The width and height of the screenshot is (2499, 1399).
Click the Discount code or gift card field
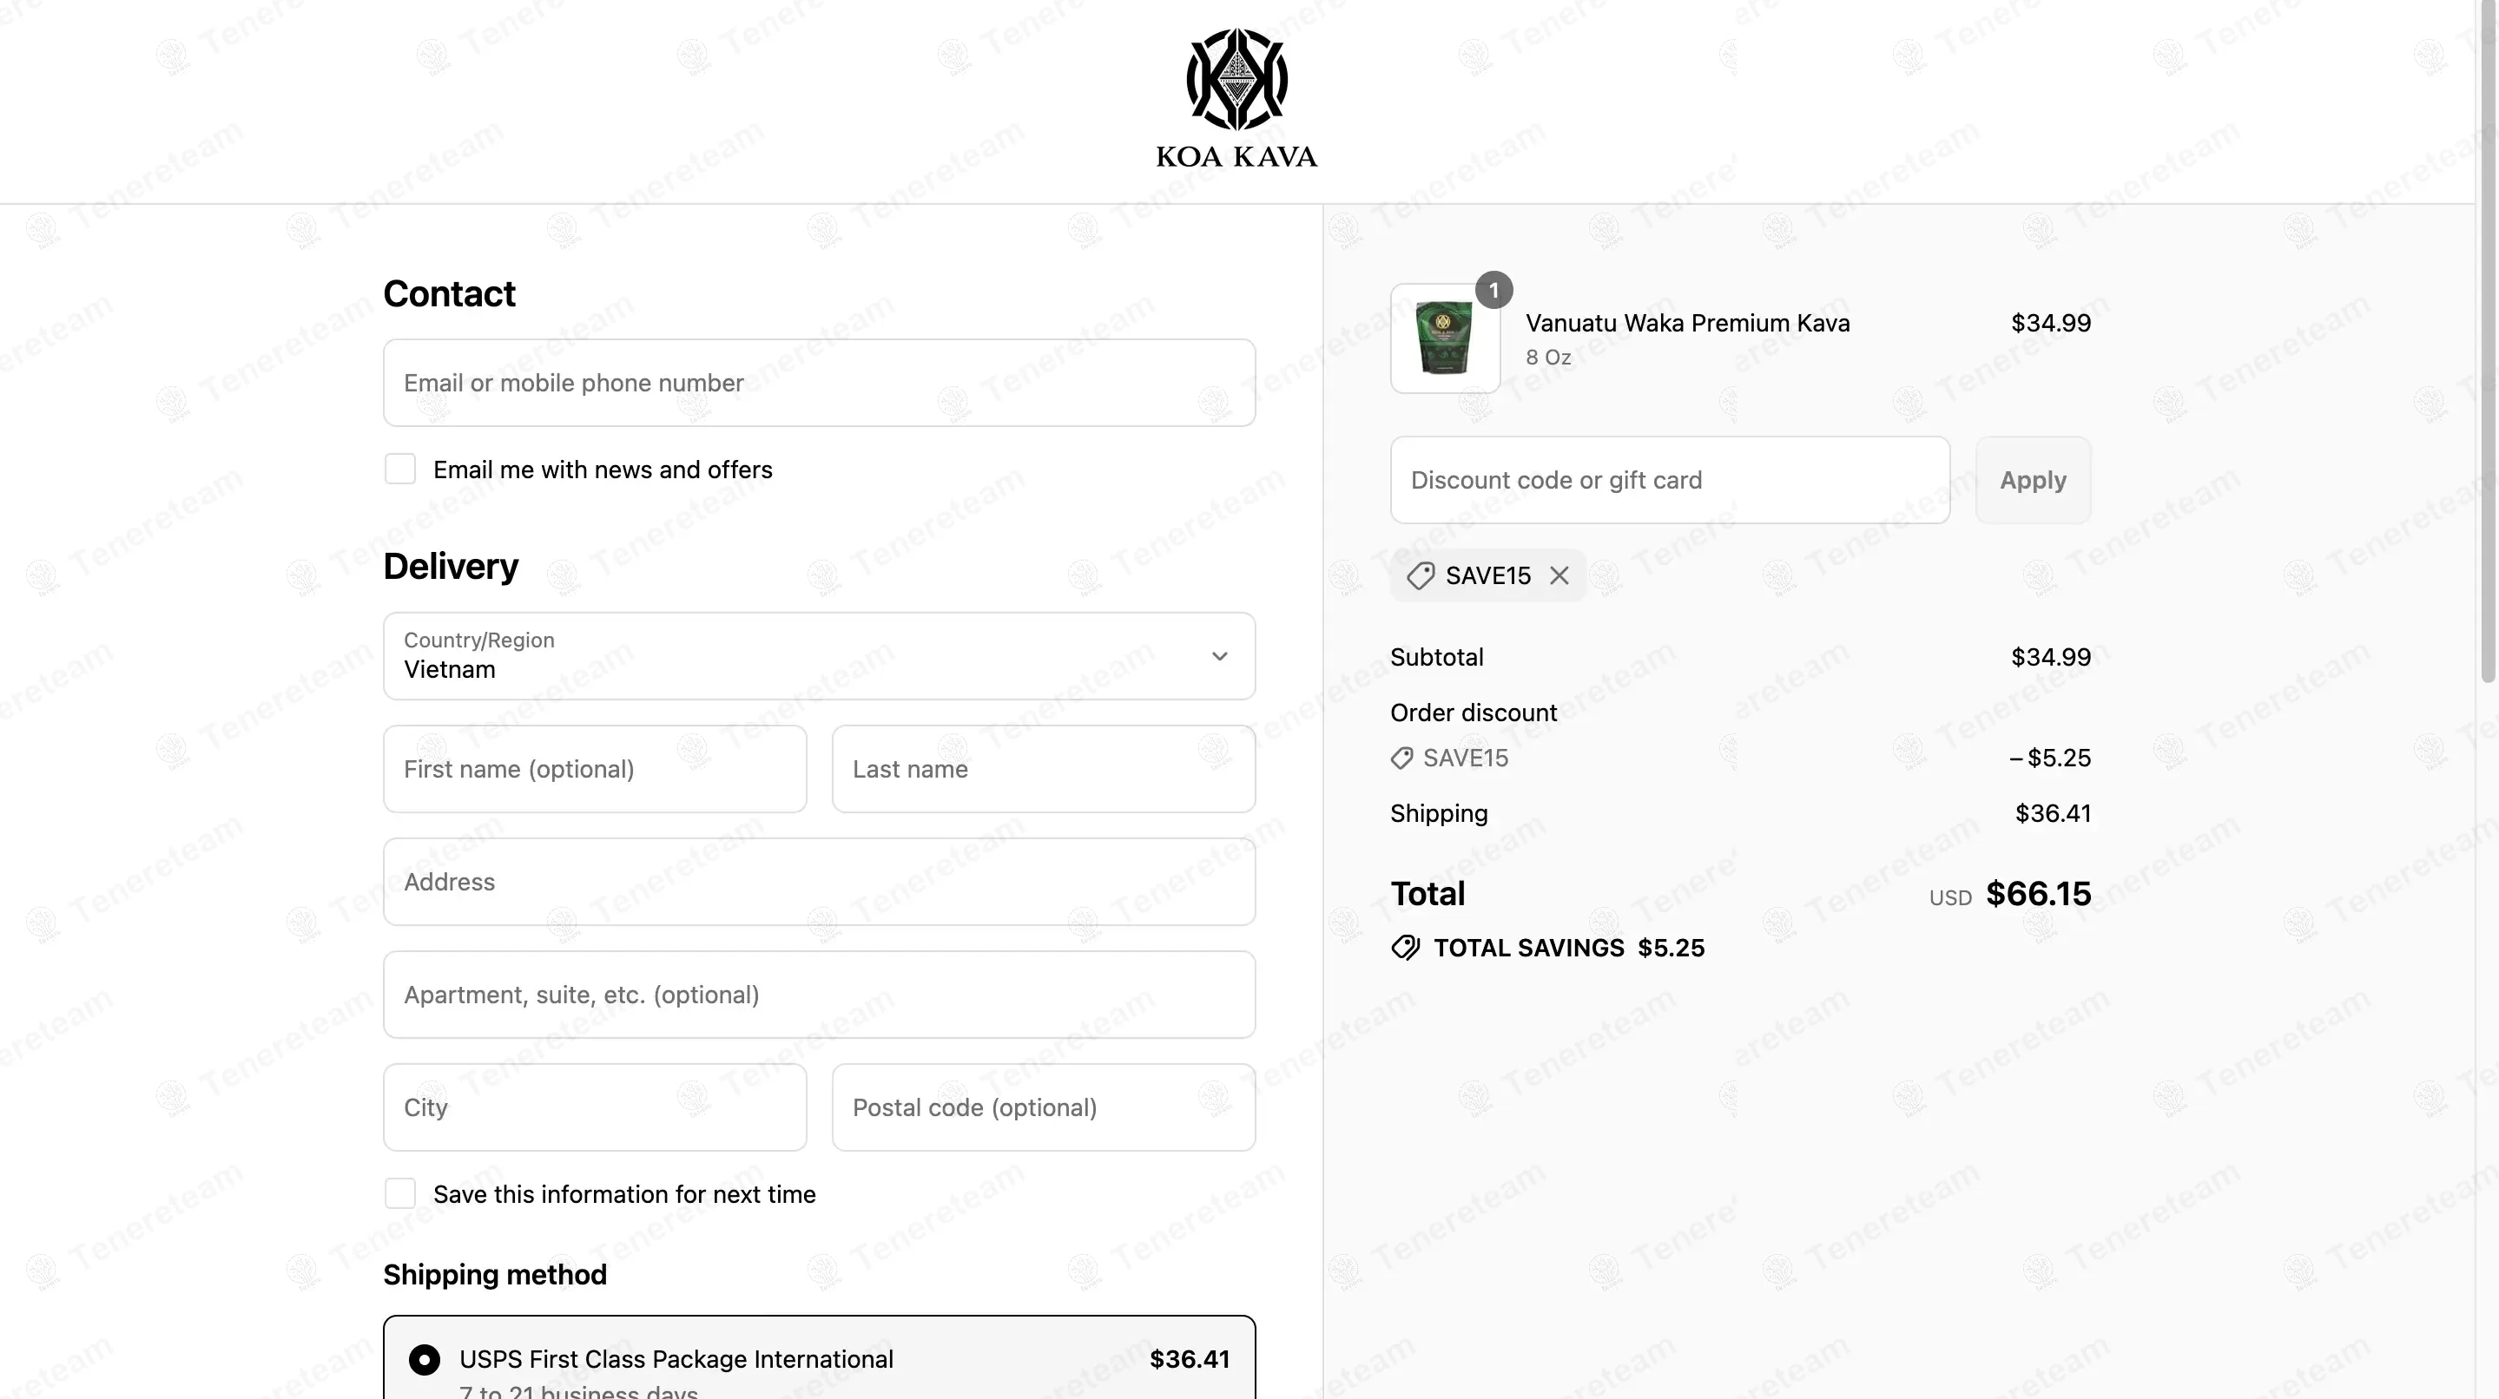pos(1670,480)
